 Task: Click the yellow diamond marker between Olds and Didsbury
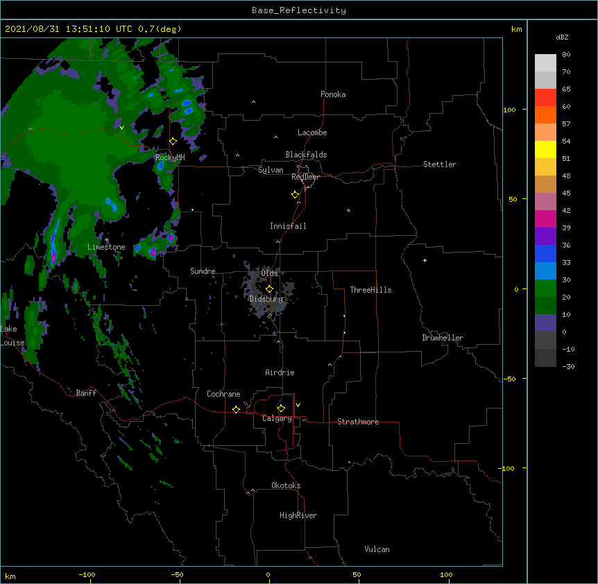pyautogui.click(x=269, y=289)
